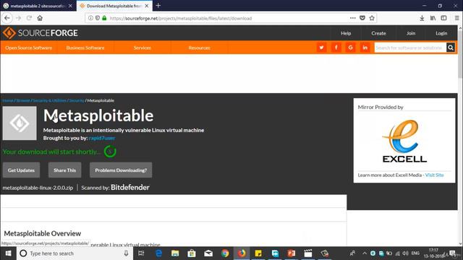Reload the page with the refresh icon
Screen dimensions: 463x260
[29, 18]
